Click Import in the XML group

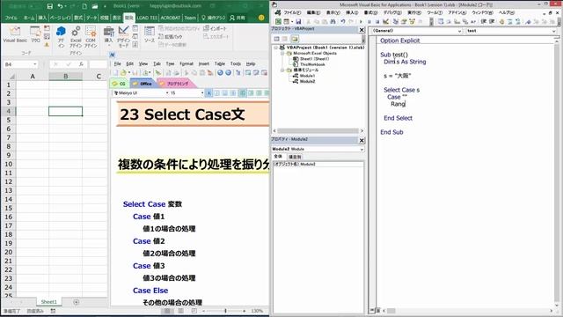[x=215, y=28]
